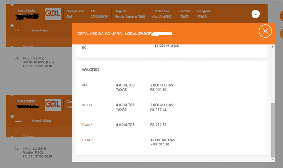Select Voo de Volta label

point(41,121)
